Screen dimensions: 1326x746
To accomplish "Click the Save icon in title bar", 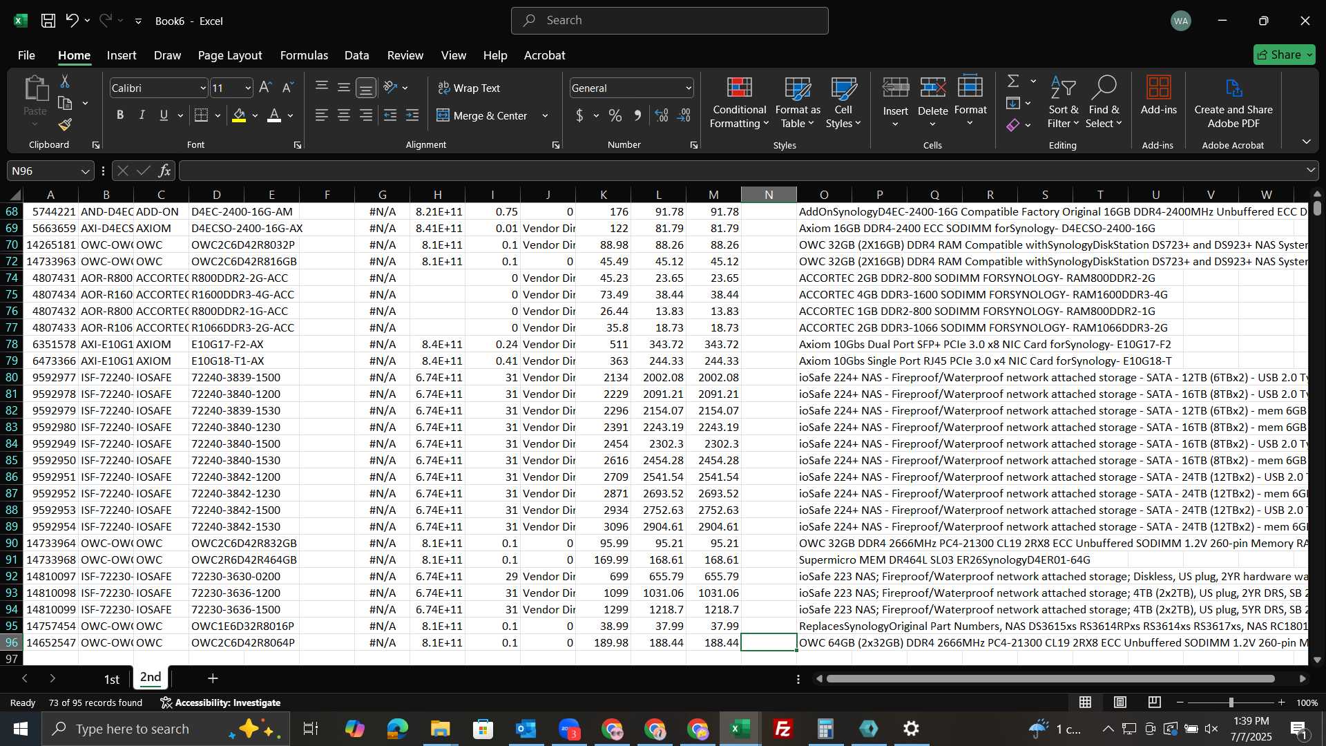I will coord(48,21).
